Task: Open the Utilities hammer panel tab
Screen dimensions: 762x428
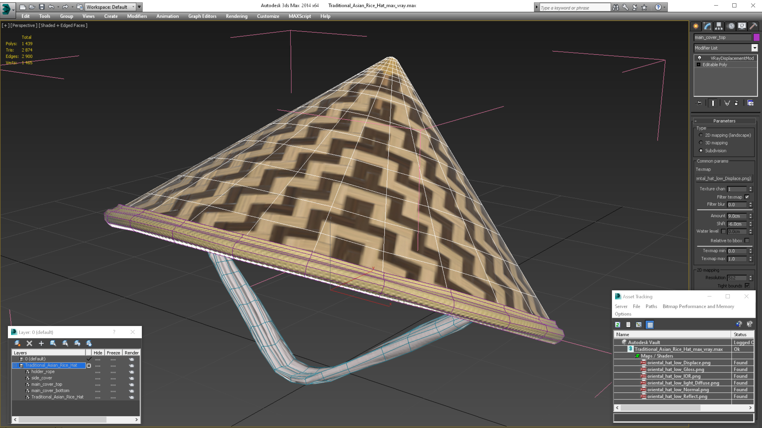Action: 754,26
